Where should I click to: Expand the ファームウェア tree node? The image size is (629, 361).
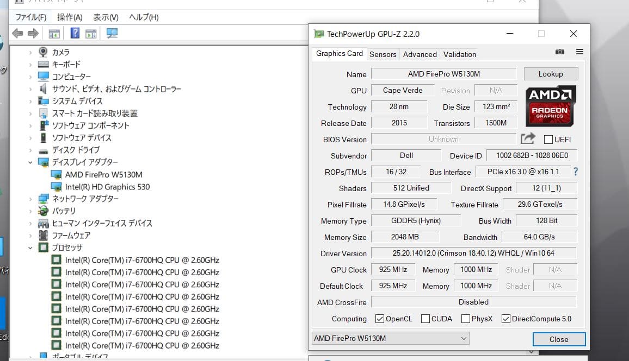pos(30,236)
